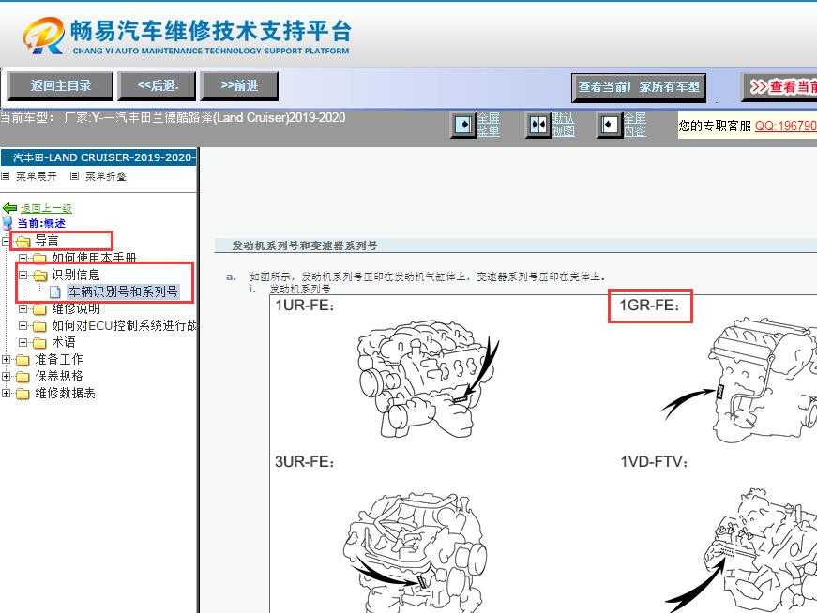
Task: Click the 保养规格 folder icon
Action: click(x=23, y=377)
